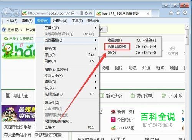This screenshot has width=192, height=140.
Task: Toggle 光标浏览(B) caret browsing
Action: [68, 94]
